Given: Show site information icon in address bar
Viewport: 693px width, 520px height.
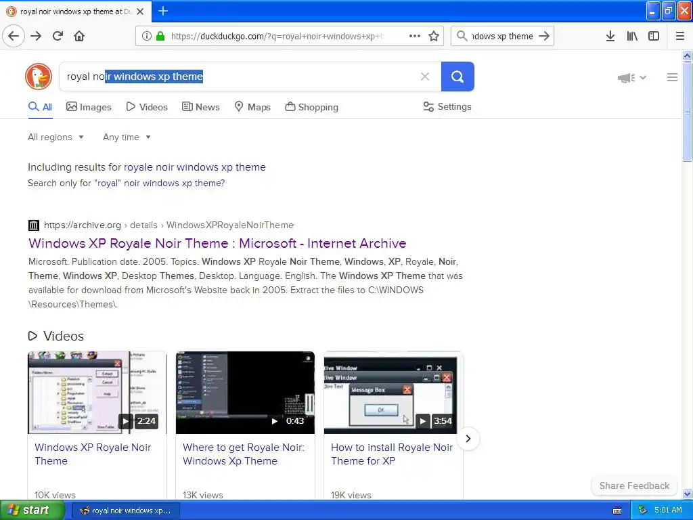Looking at the screenshot, I should [x=146, y=37].
